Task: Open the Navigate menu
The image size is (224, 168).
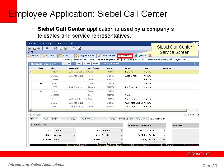Action: point(49,44)
